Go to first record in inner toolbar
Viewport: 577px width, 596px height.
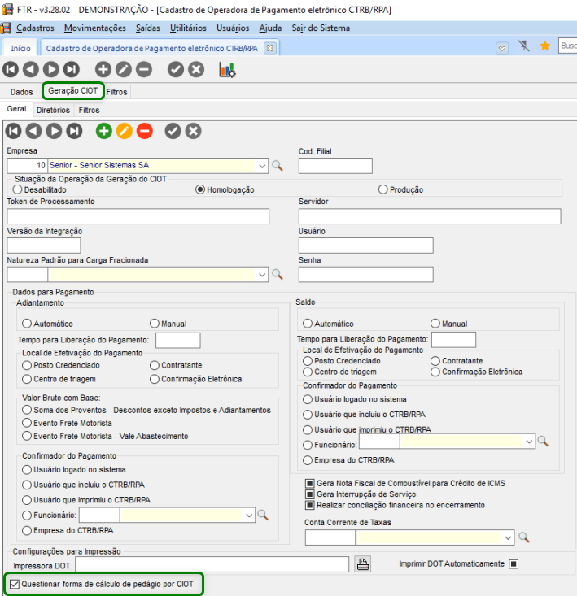coord(13,131)
